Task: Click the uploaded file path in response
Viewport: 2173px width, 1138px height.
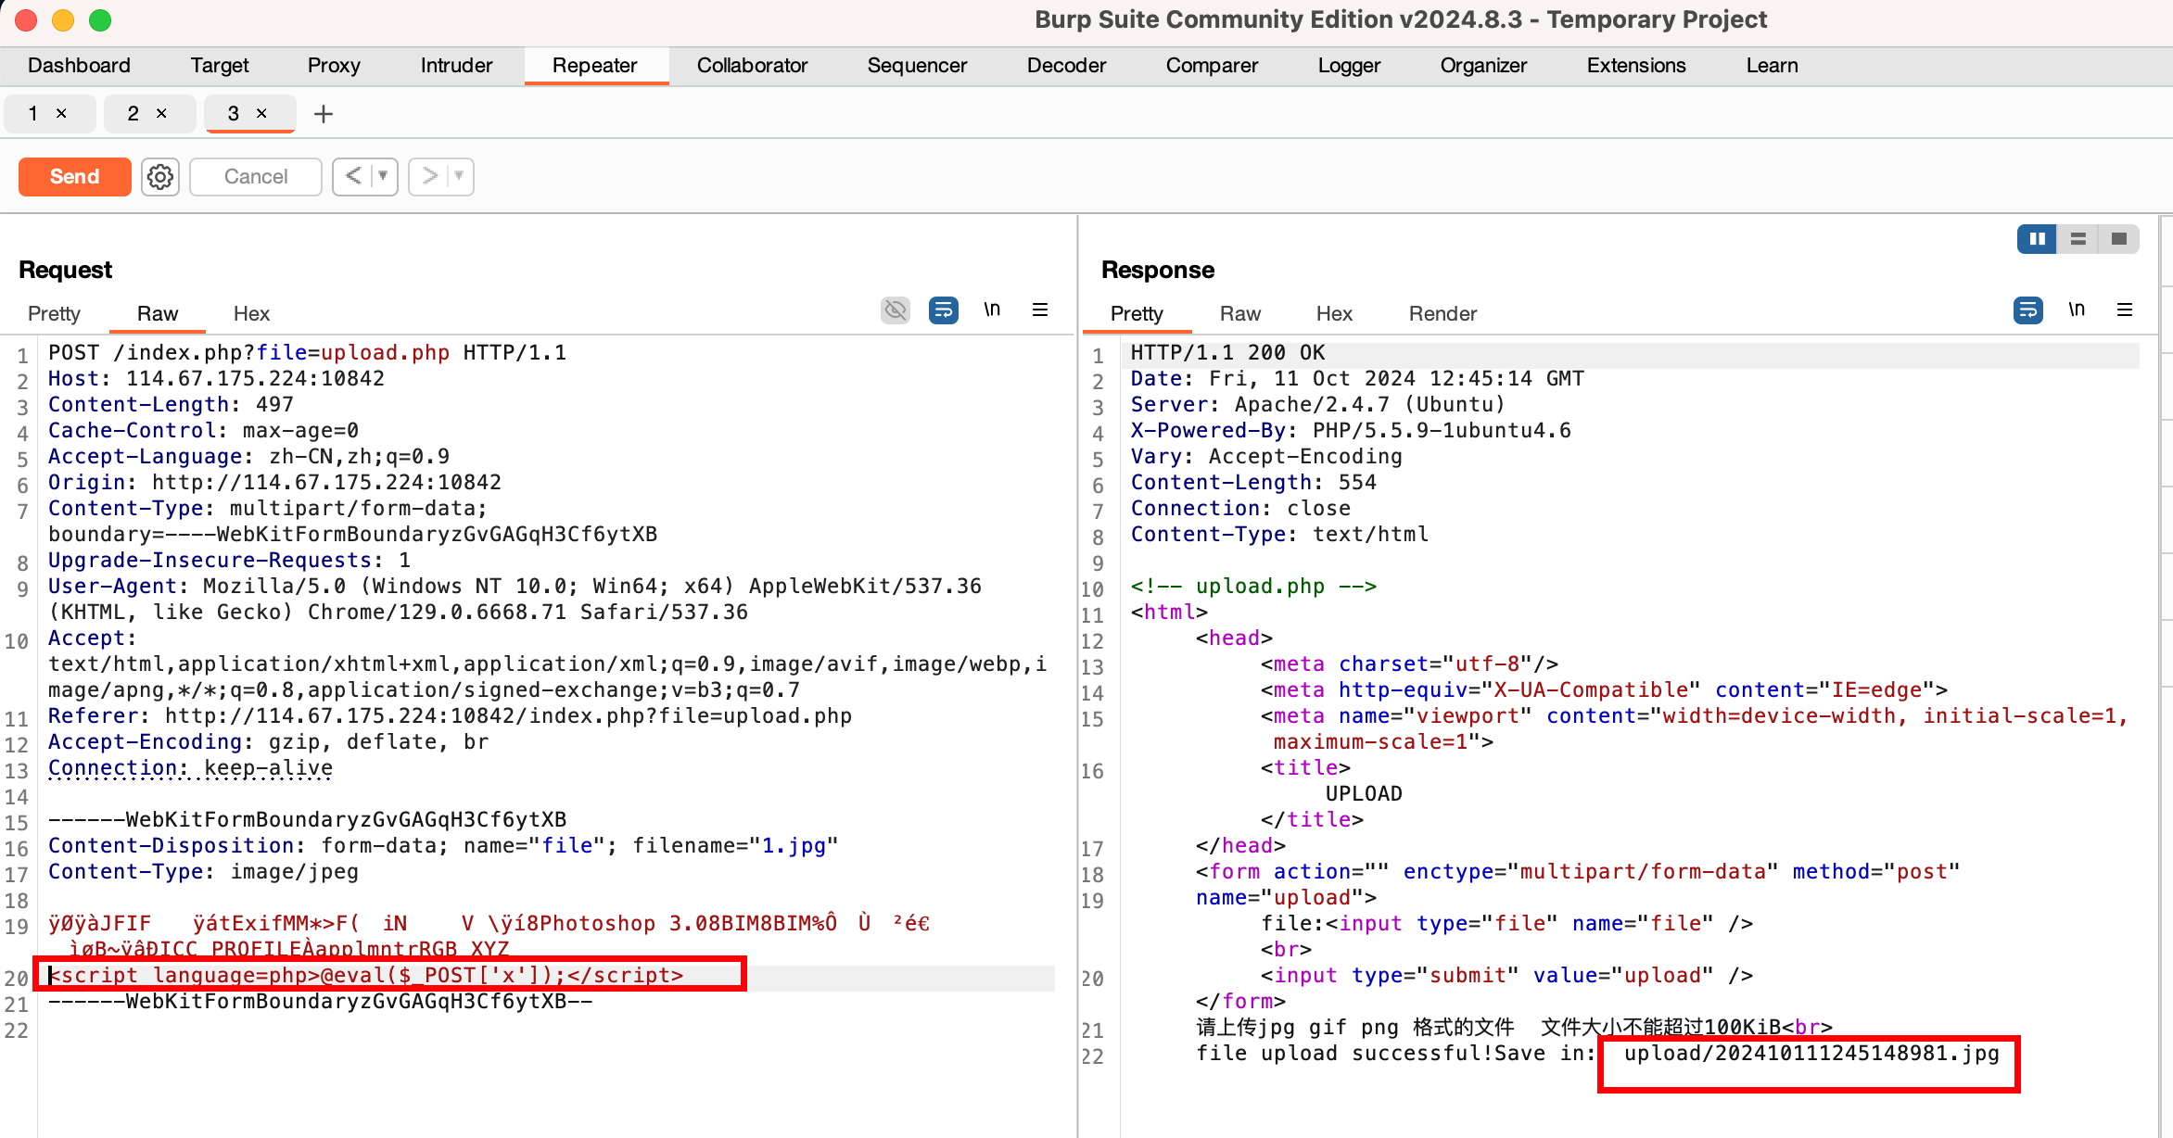Action: click(1811, 1053)
